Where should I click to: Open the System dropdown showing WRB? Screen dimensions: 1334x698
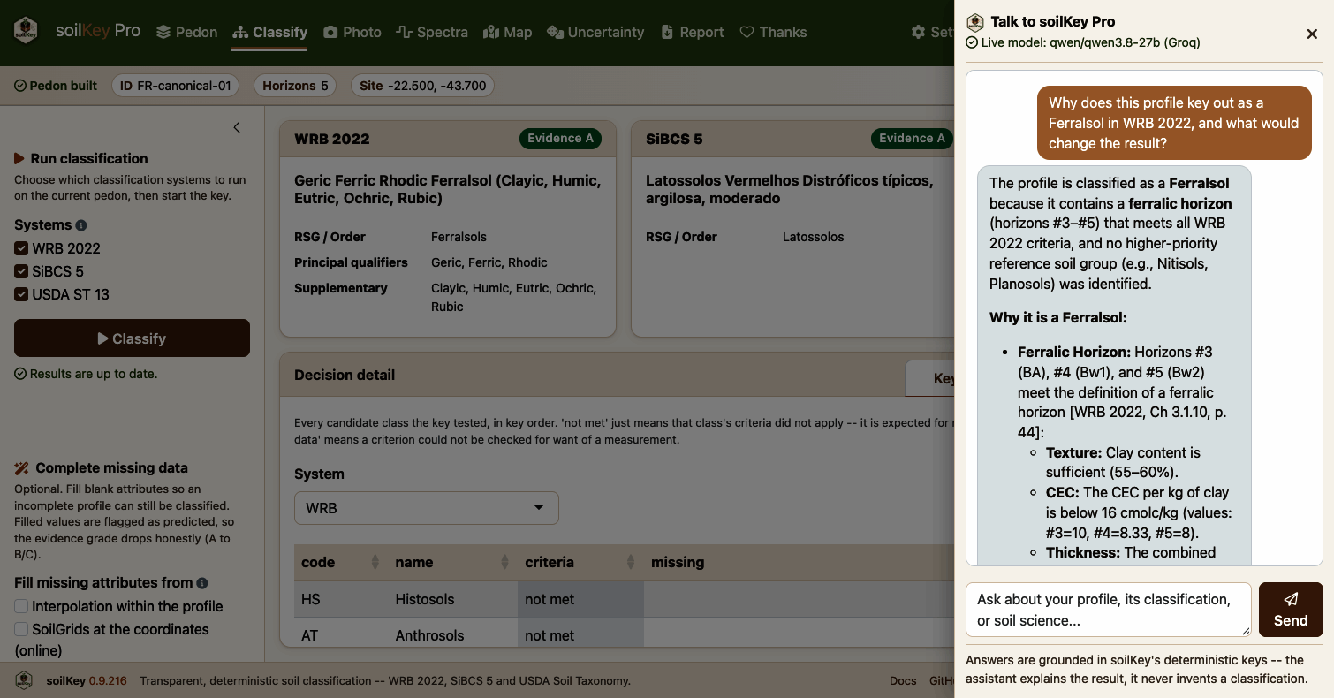427,508
